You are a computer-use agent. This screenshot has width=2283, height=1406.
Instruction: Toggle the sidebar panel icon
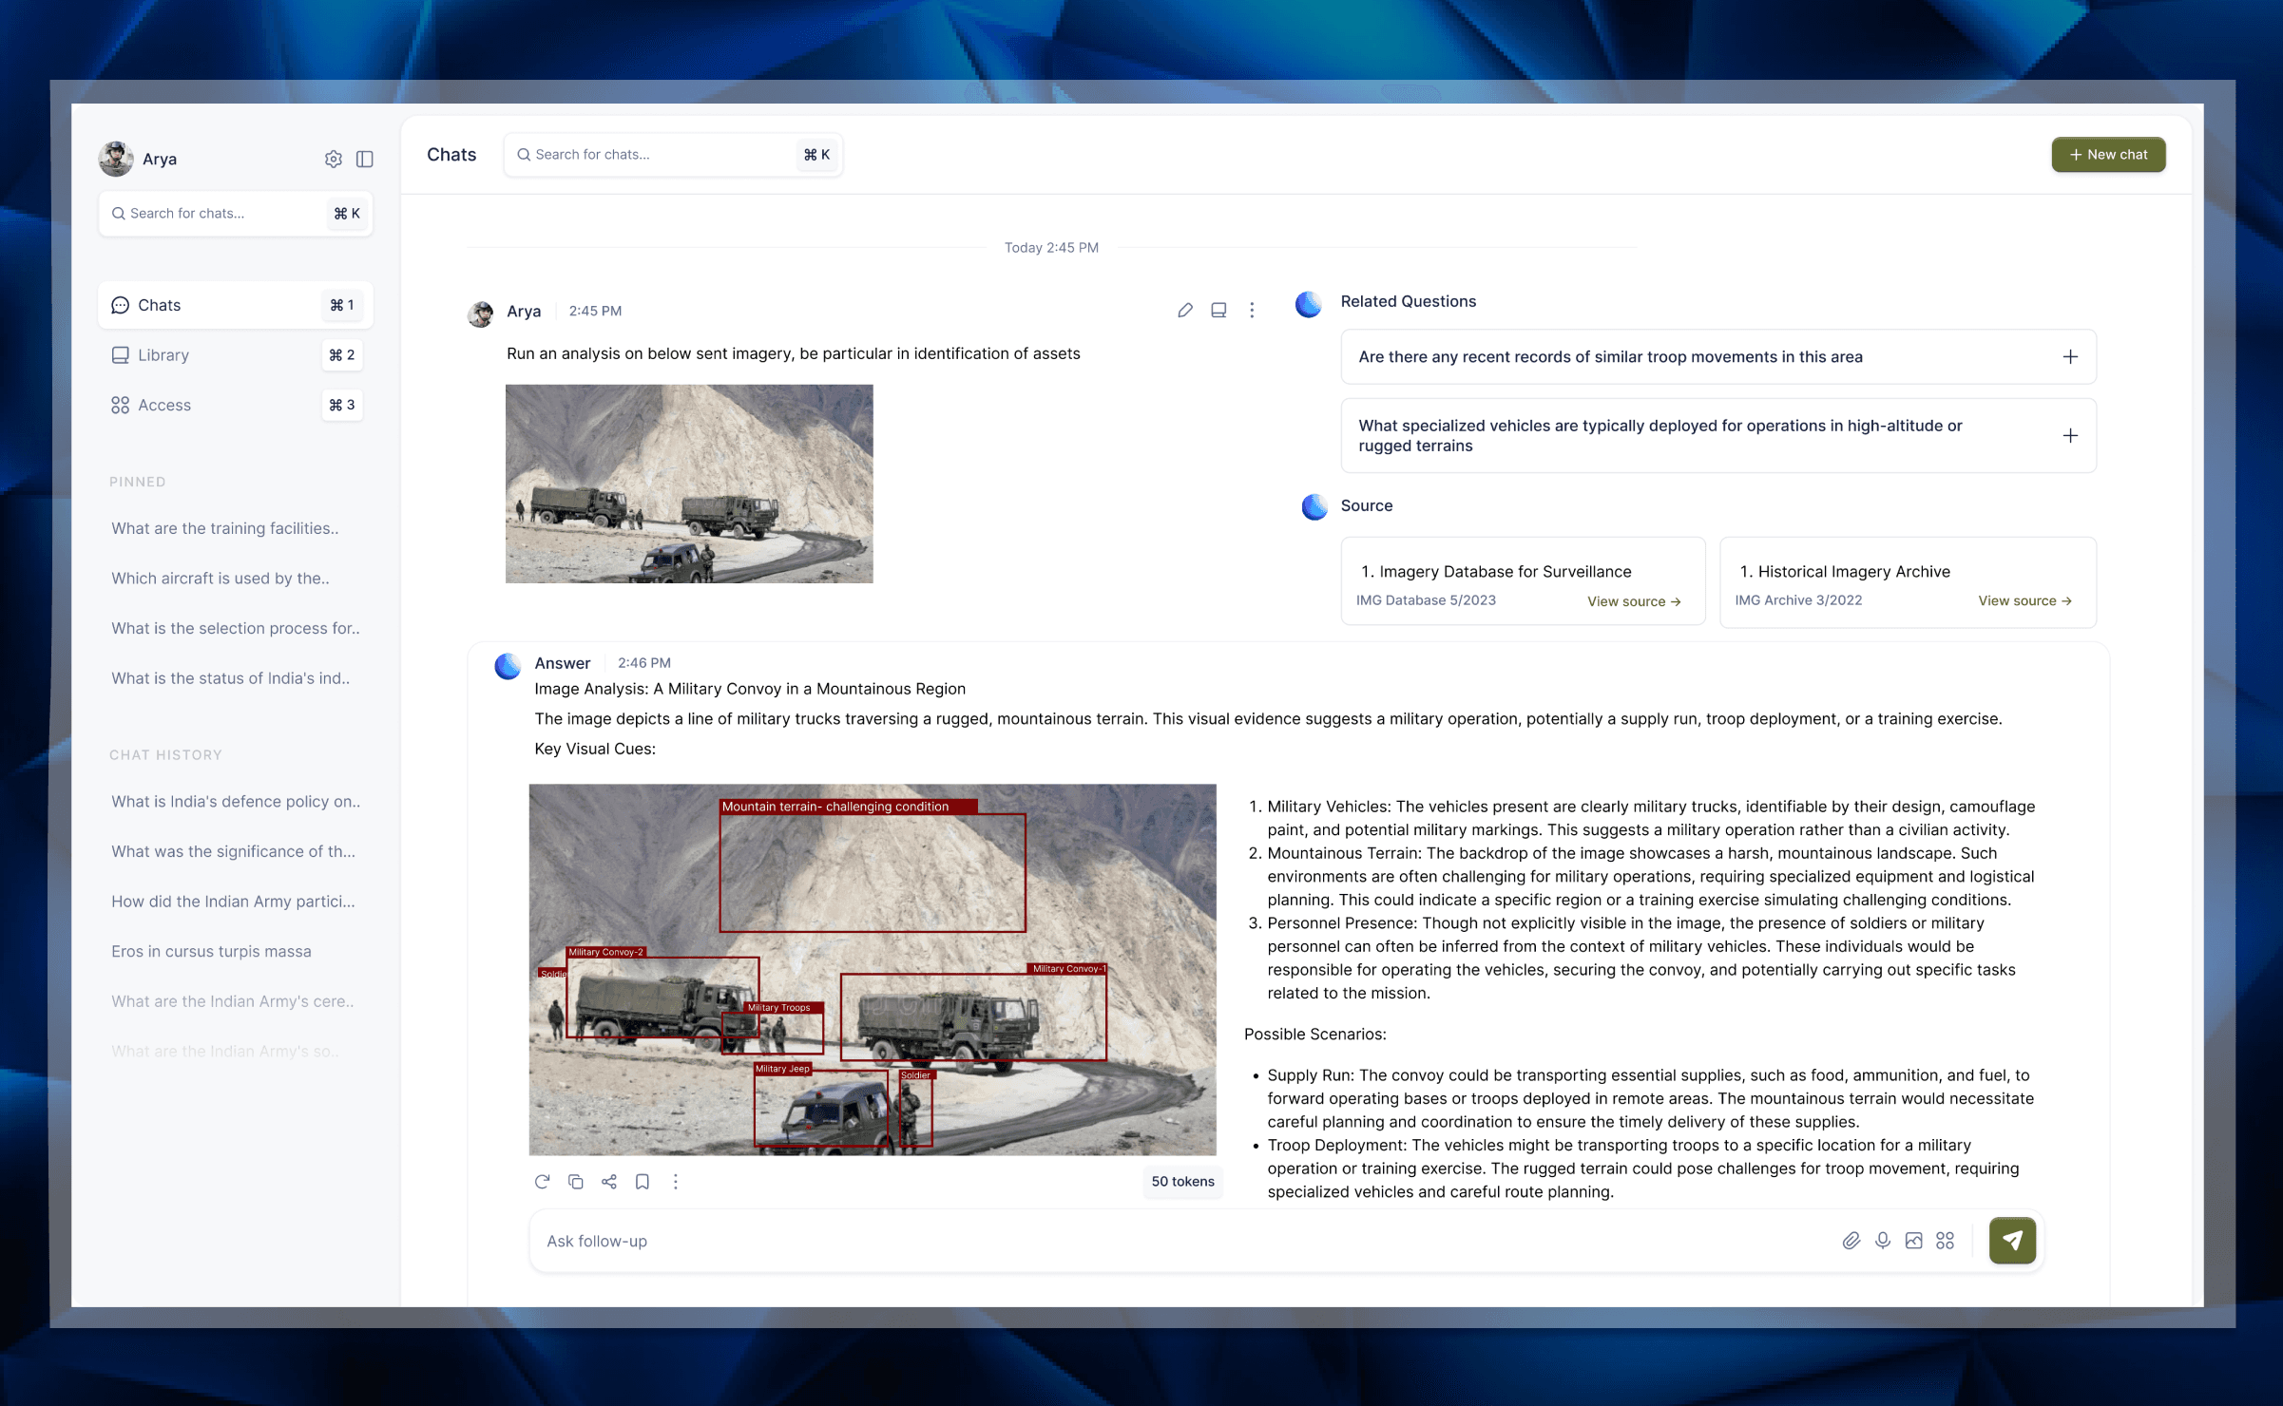click(364, 159)
